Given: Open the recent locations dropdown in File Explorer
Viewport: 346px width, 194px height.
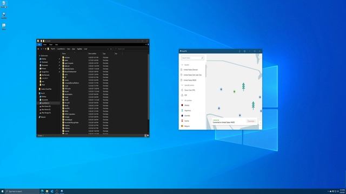Looking at the screenshot, I should (x=43, y=49).
